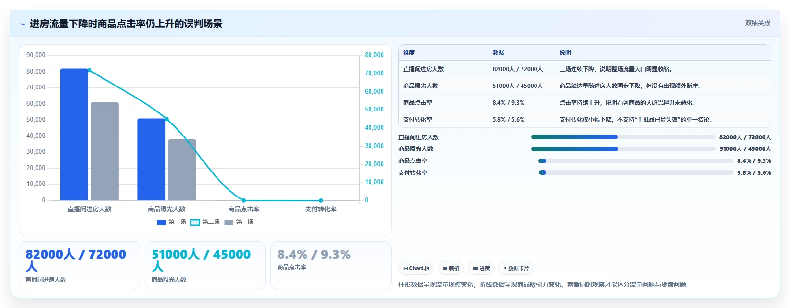The height and width of the screenshot is (308, 790).
Task: Click the gray 第三场 bar for 商品曝光人数
Action: coord(182,170)
